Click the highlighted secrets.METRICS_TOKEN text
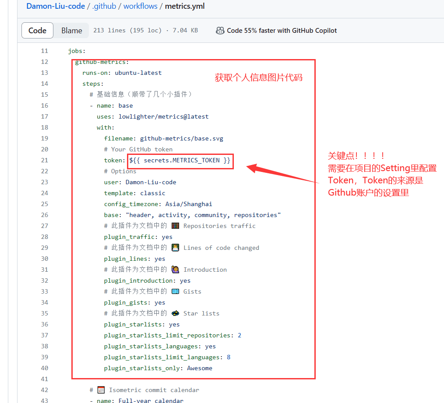Viewport: 444px width, 403px height. click(x=179, y=160)
